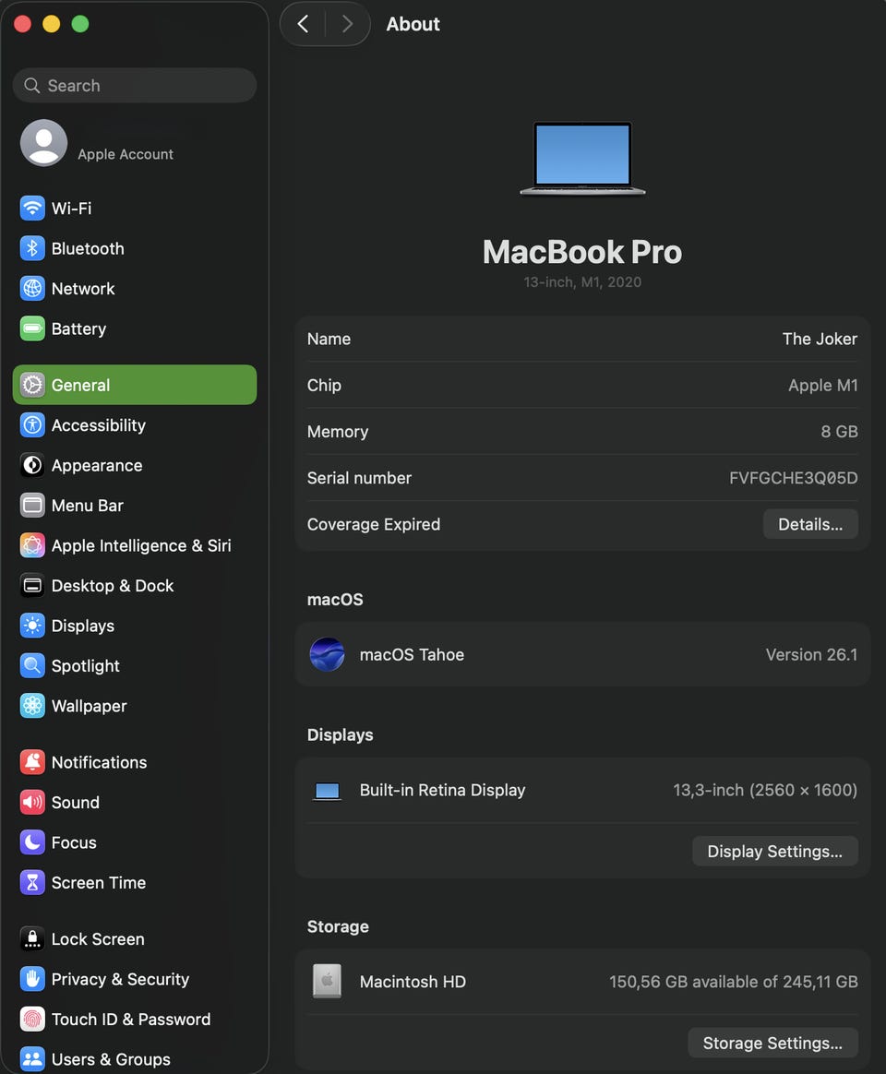Open Accessibility icon in sidebar
Screen dimensions: 886x1074
coord(32,425)
